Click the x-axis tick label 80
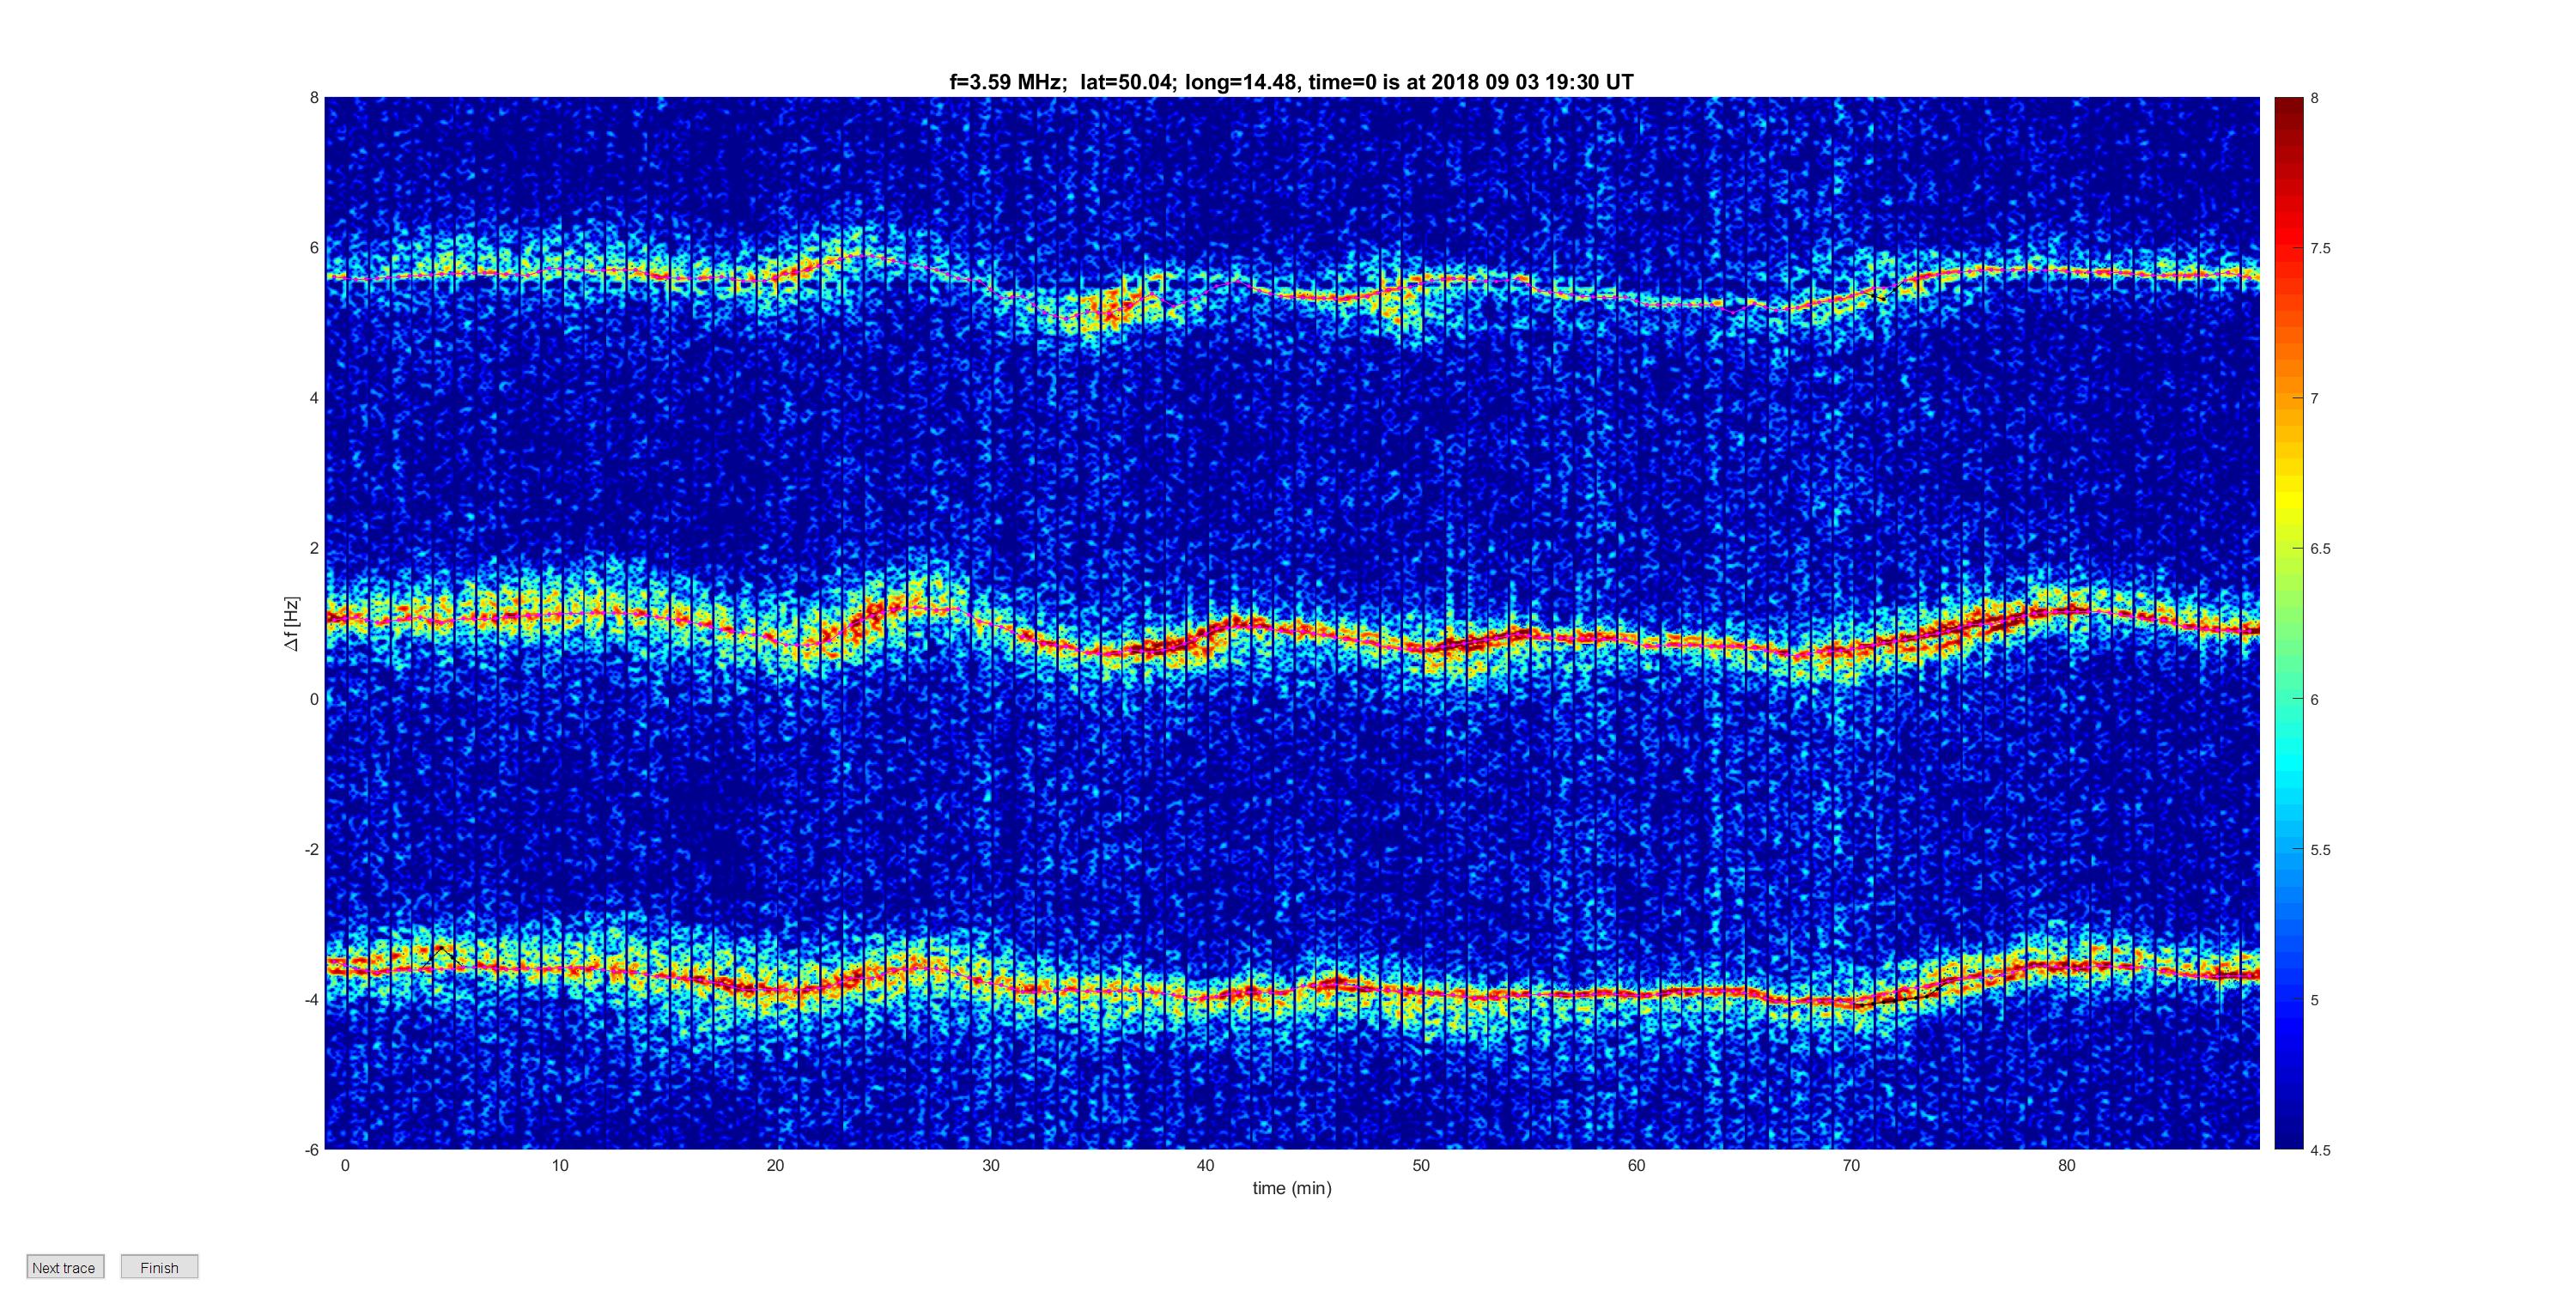The height and width of the screenshot is (1292, 2576). coord(2066,1165)
